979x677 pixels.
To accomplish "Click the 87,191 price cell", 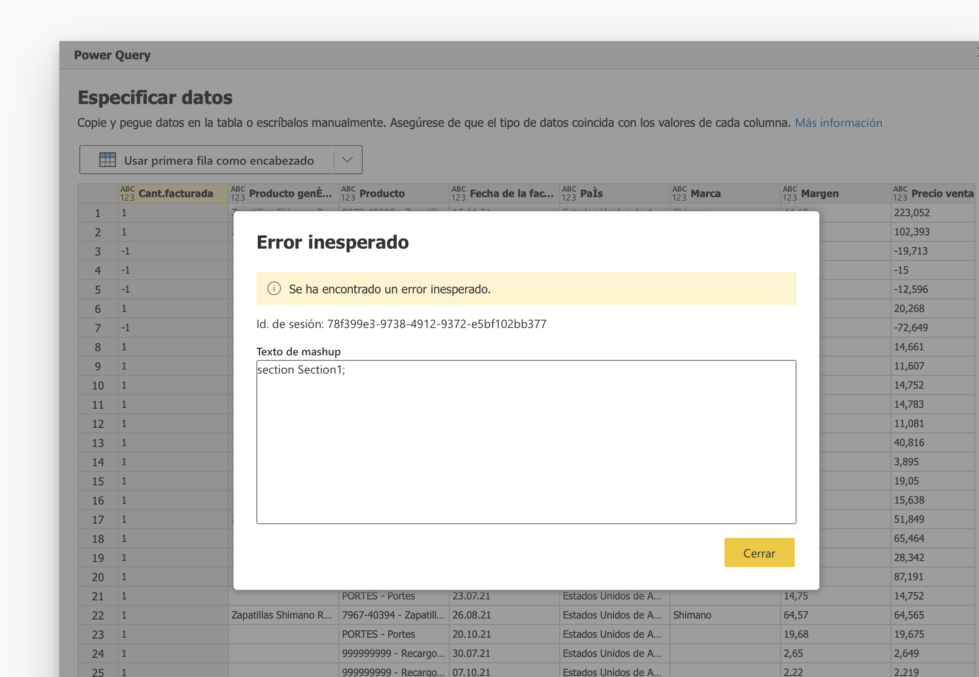I will tap(933, 577).
